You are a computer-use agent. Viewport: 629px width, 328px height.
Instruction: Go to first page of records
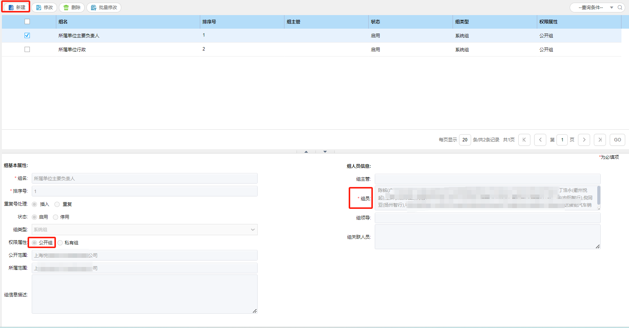524,140
